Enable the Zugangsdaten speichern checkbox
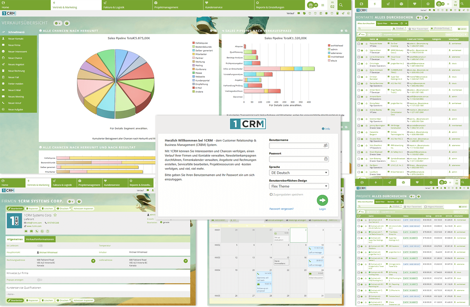 271,194
